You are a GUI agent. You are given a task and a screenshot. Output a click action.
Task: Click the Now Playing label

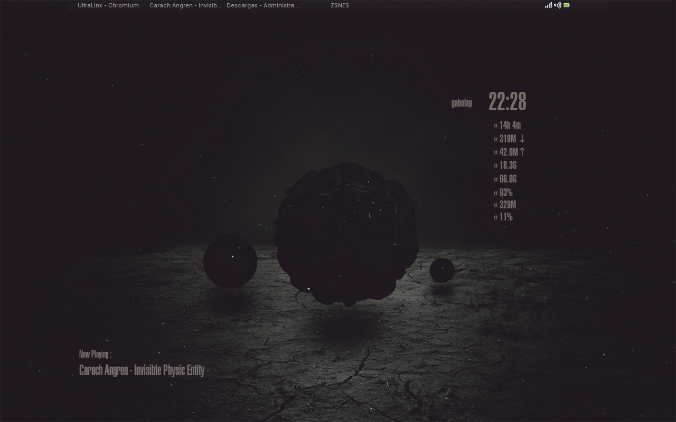(95, 354)
